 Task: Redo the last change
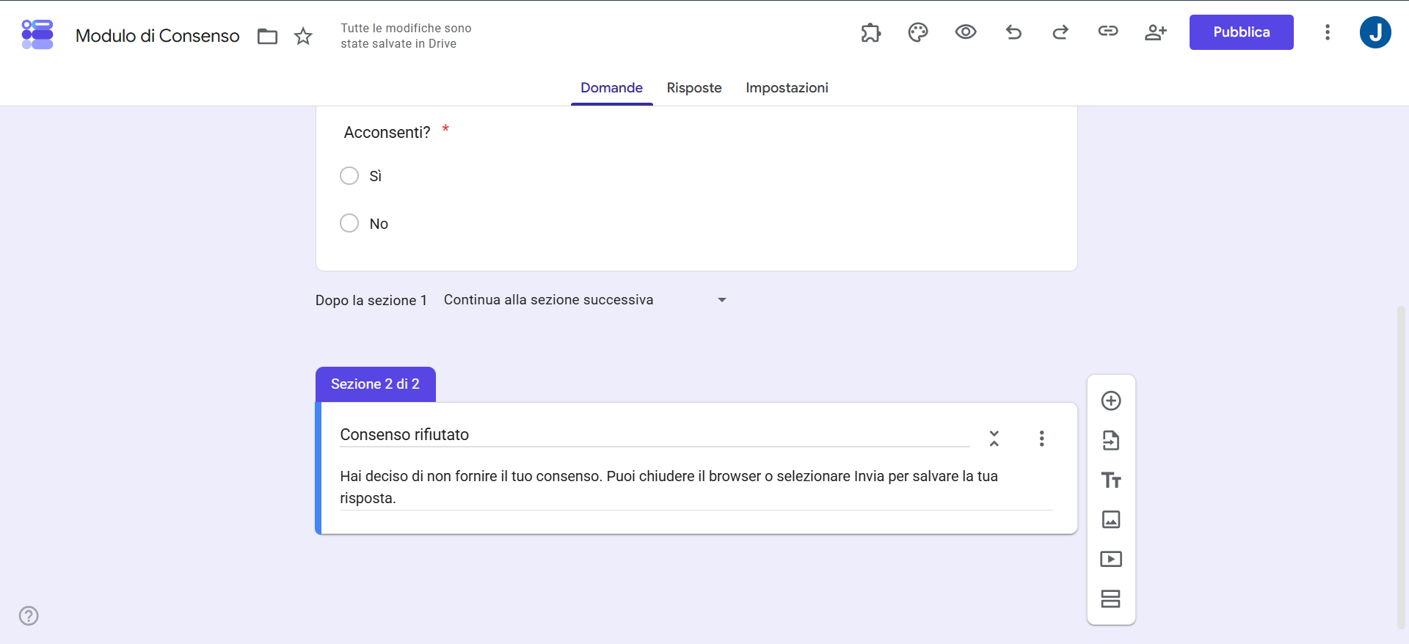tap(1060, 32)
